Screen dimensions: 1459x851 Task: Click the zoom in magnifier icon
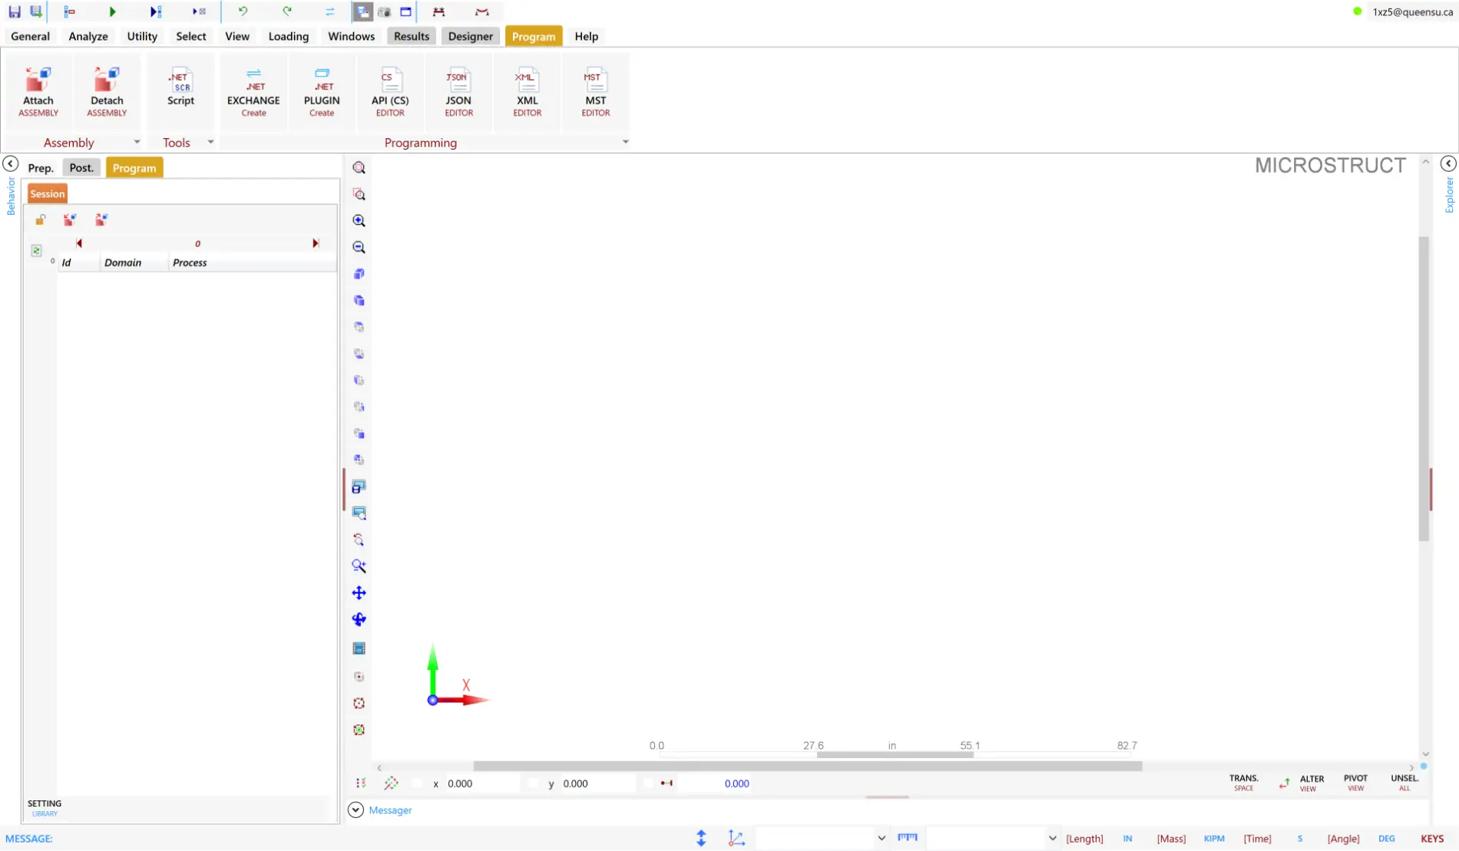359,221
